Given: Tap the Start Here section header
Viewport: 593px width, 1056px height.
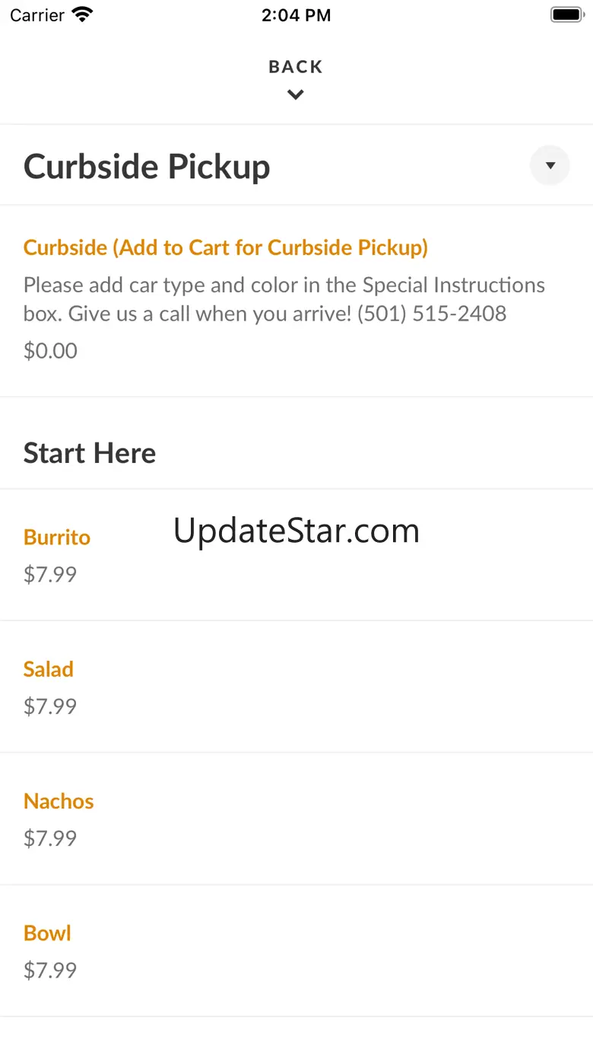Looking at the screenshot, I should pyautogui.click(x=90, y=453).
